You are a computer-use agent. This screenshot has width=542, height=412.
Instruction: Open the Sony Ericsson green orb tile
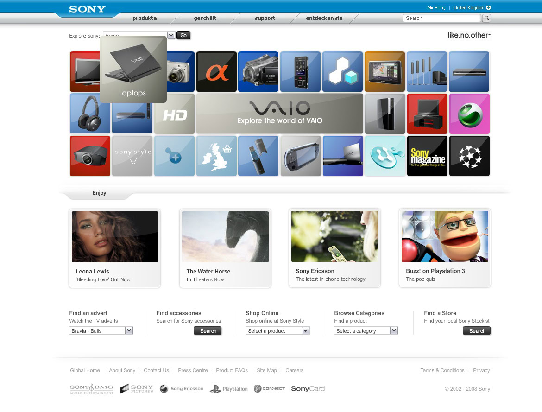click(469, 114)
